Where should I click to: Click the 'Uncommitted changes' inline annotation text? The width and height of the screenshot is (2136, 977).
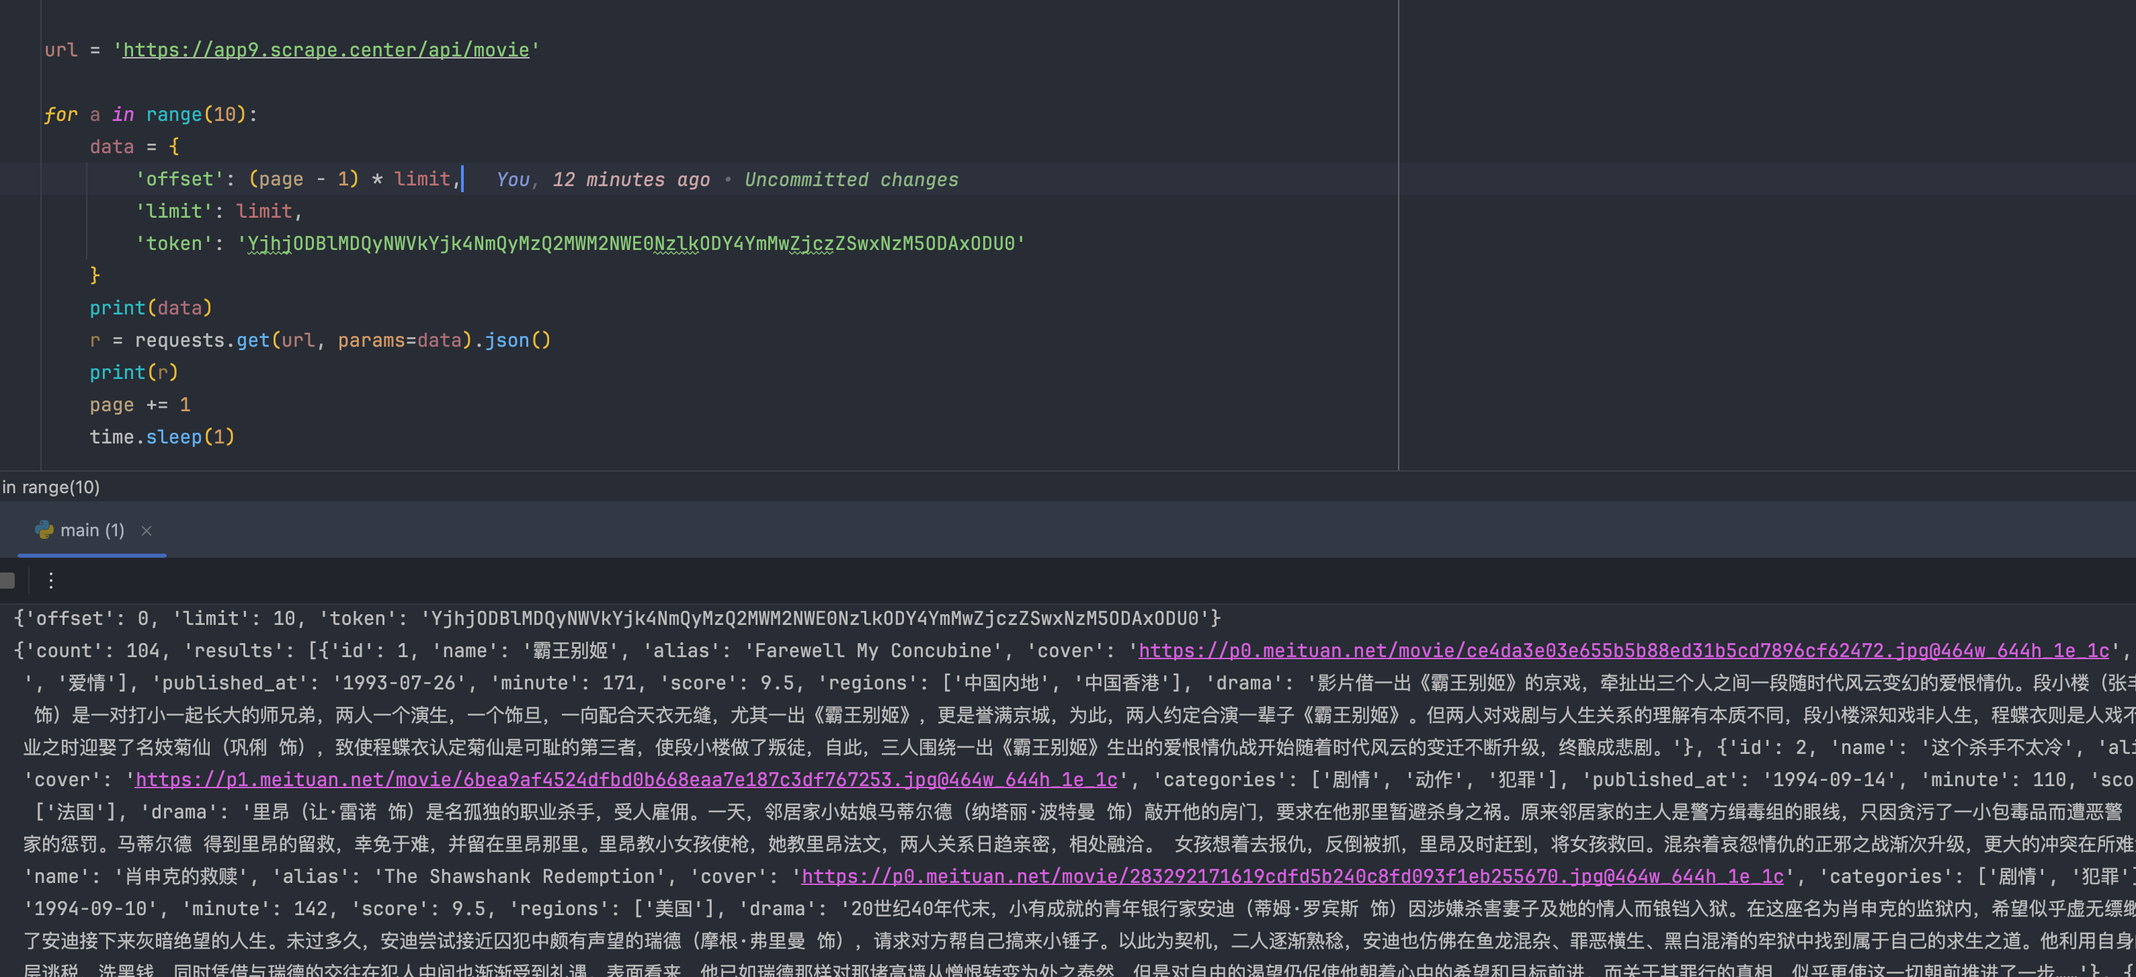click(x=851, y=180)
